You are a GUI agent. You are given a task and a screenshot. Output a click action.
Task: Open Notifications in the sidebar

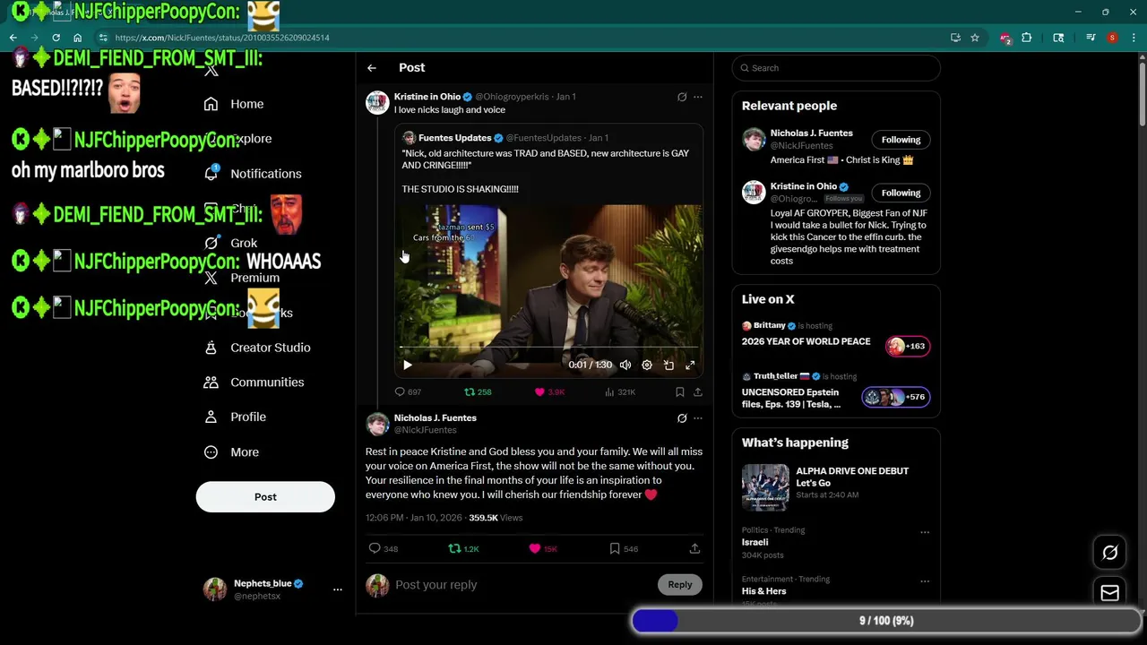point(253,174)
